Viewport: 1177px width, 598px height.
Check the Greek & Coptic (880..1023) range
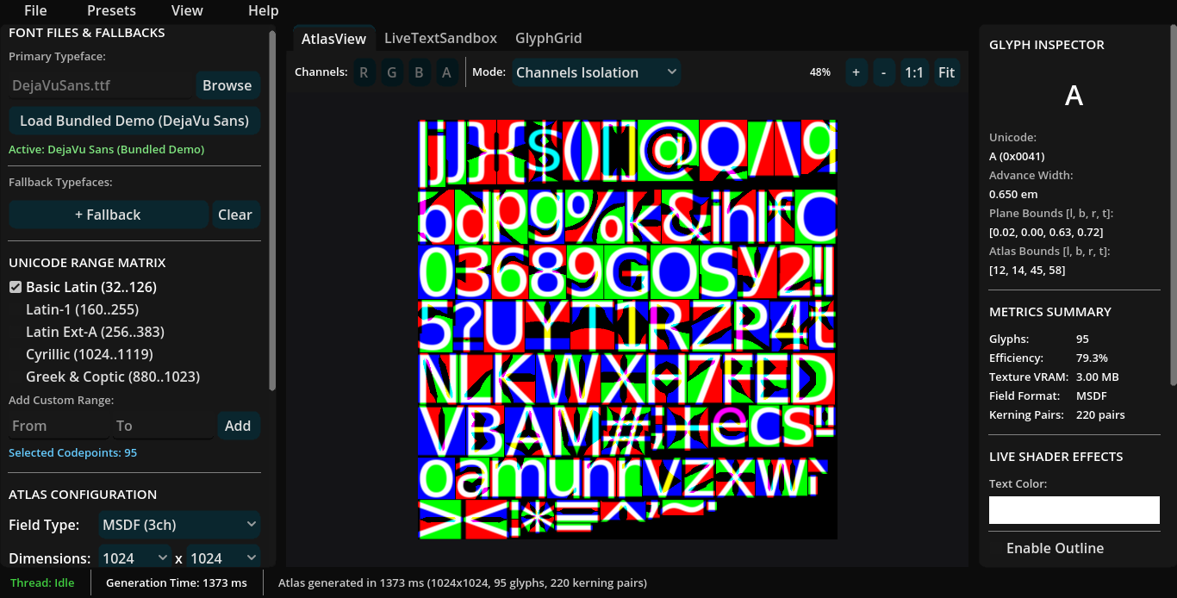coord(112,377)
